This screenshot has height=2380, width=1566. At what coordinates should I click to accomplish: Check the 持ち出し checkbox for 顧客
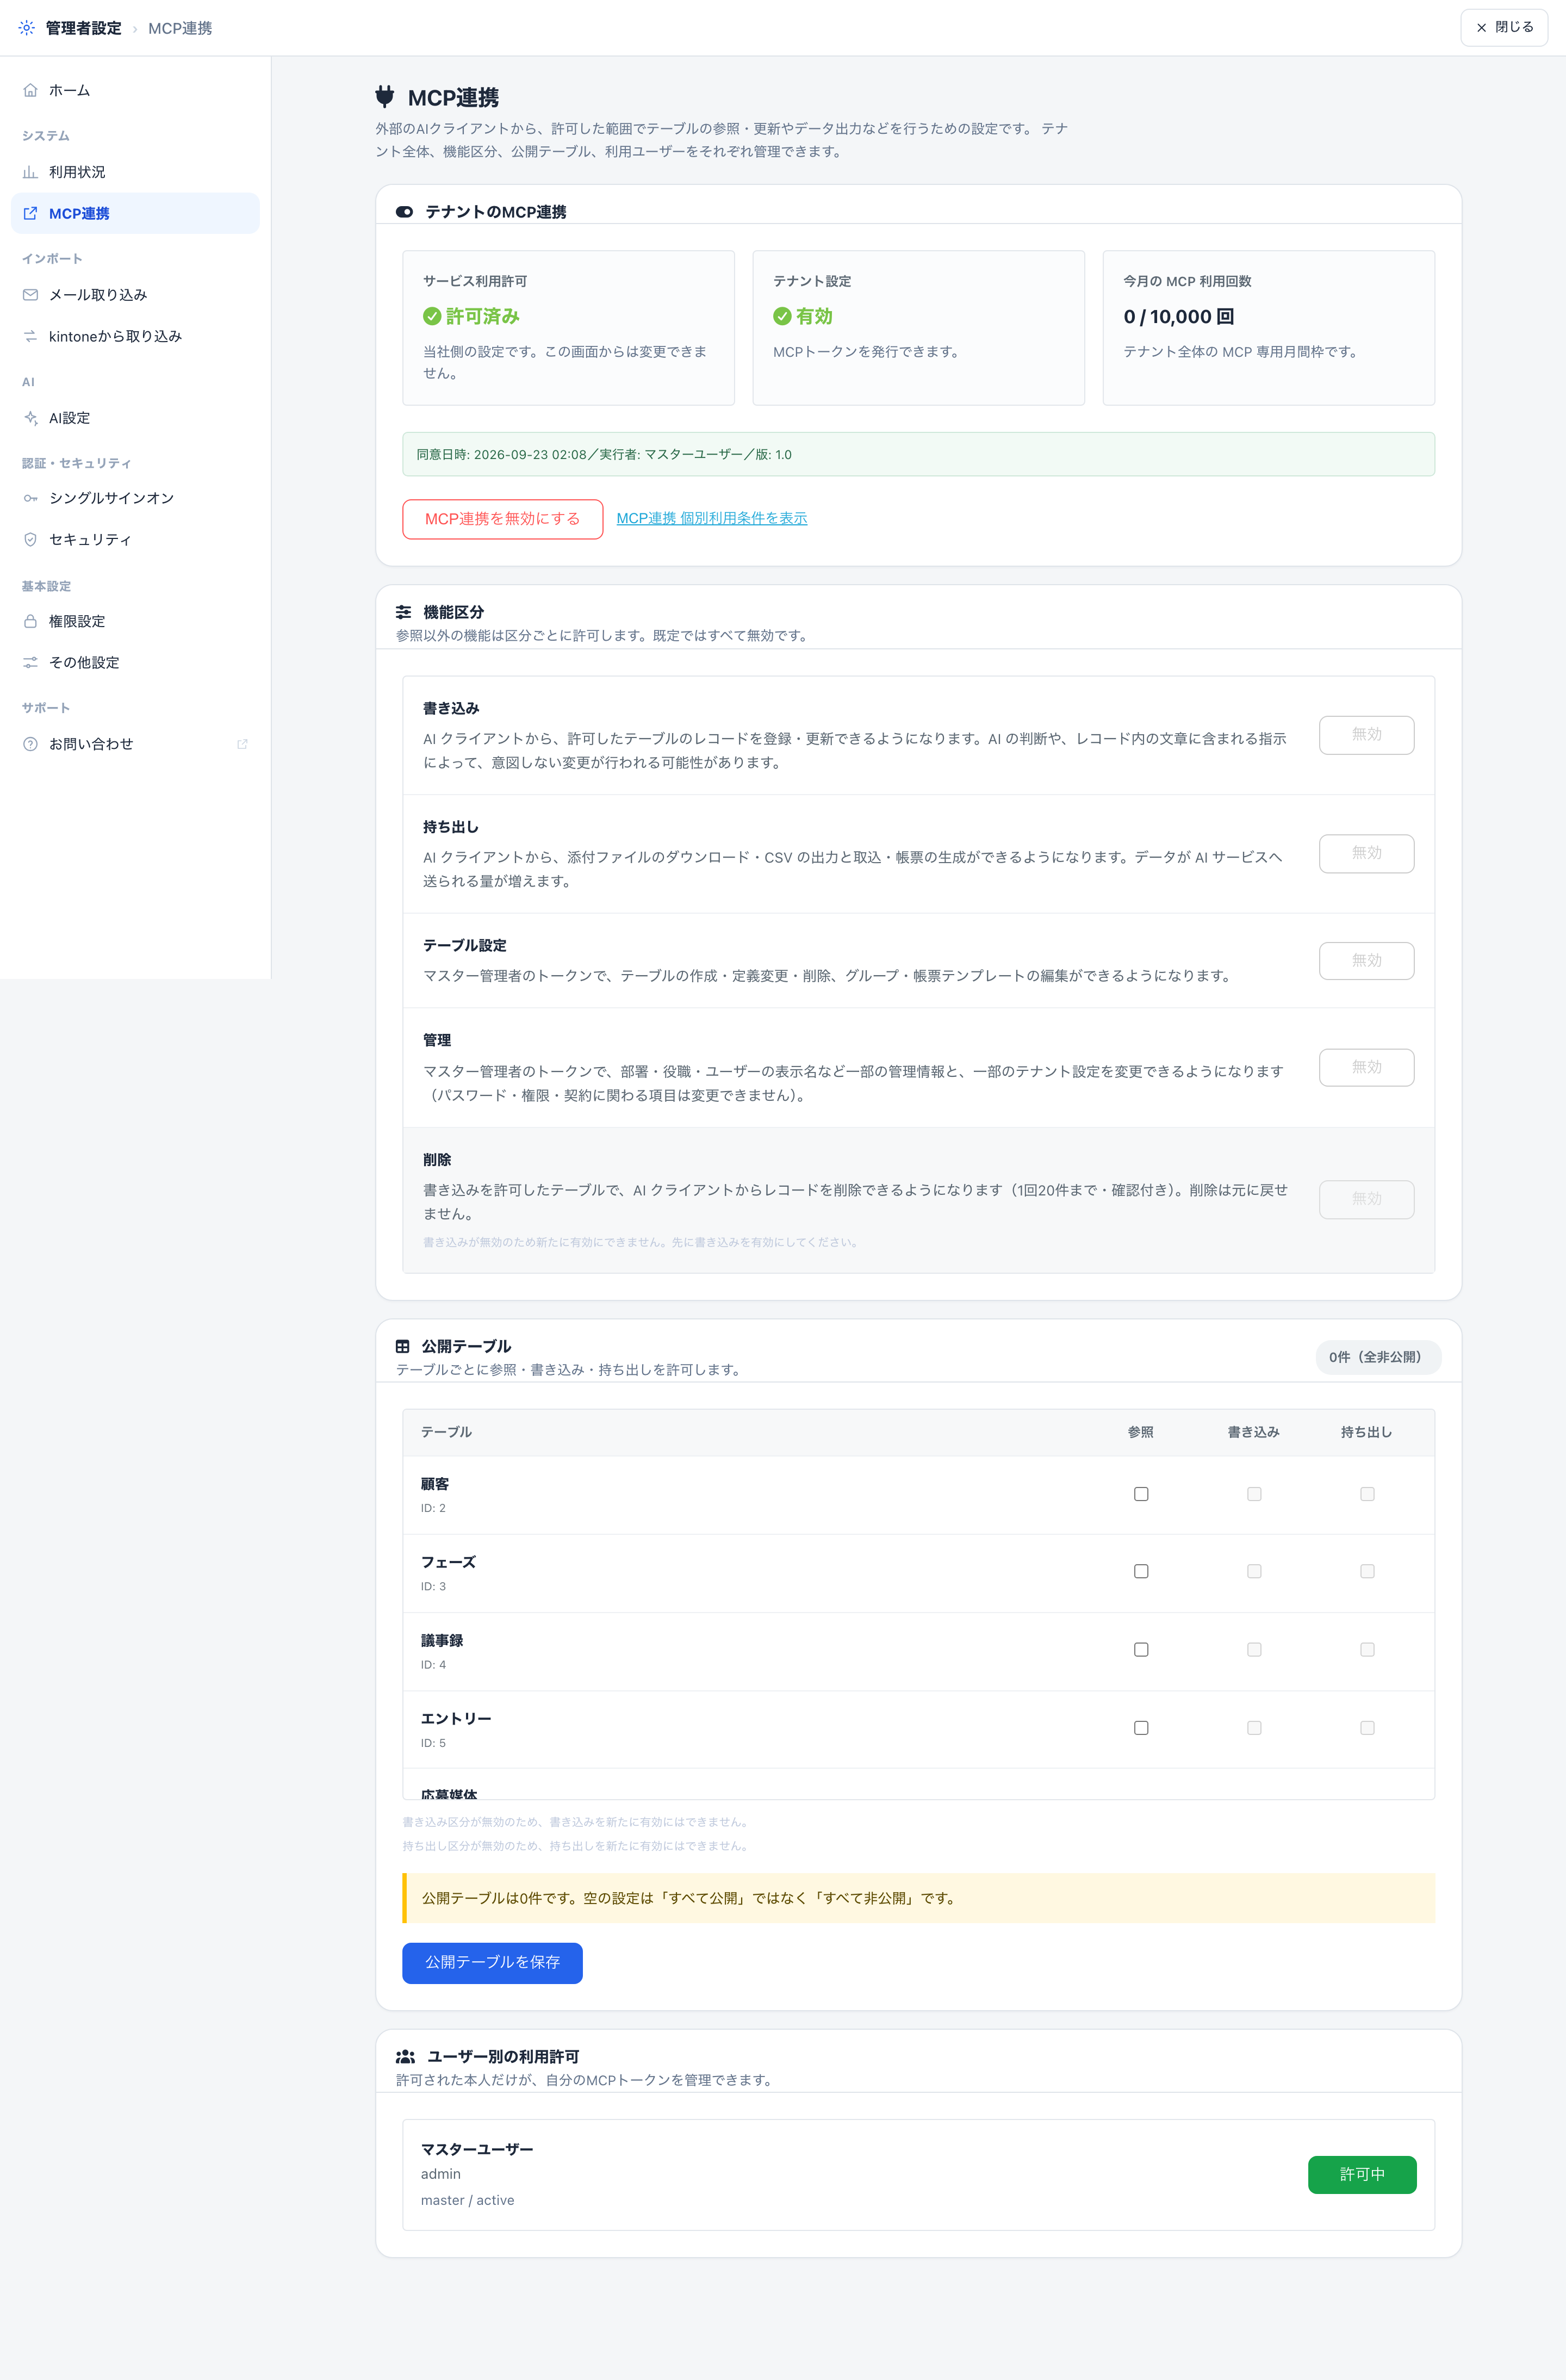pyautogui.click(x=1367, y=1494)
